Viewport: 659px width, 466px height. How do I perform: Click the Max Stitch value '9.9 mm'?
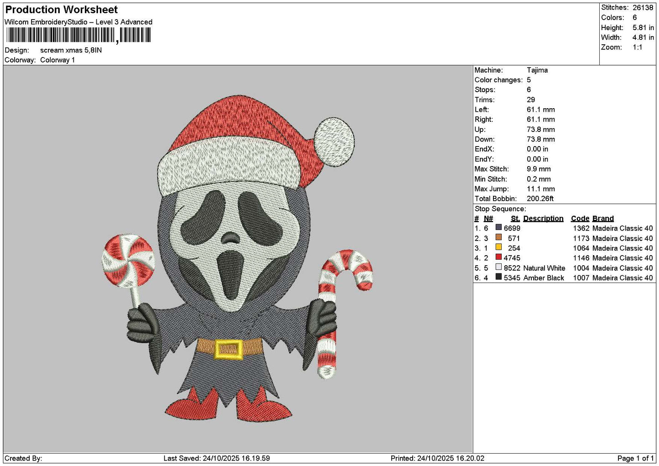tap(539, 169)
